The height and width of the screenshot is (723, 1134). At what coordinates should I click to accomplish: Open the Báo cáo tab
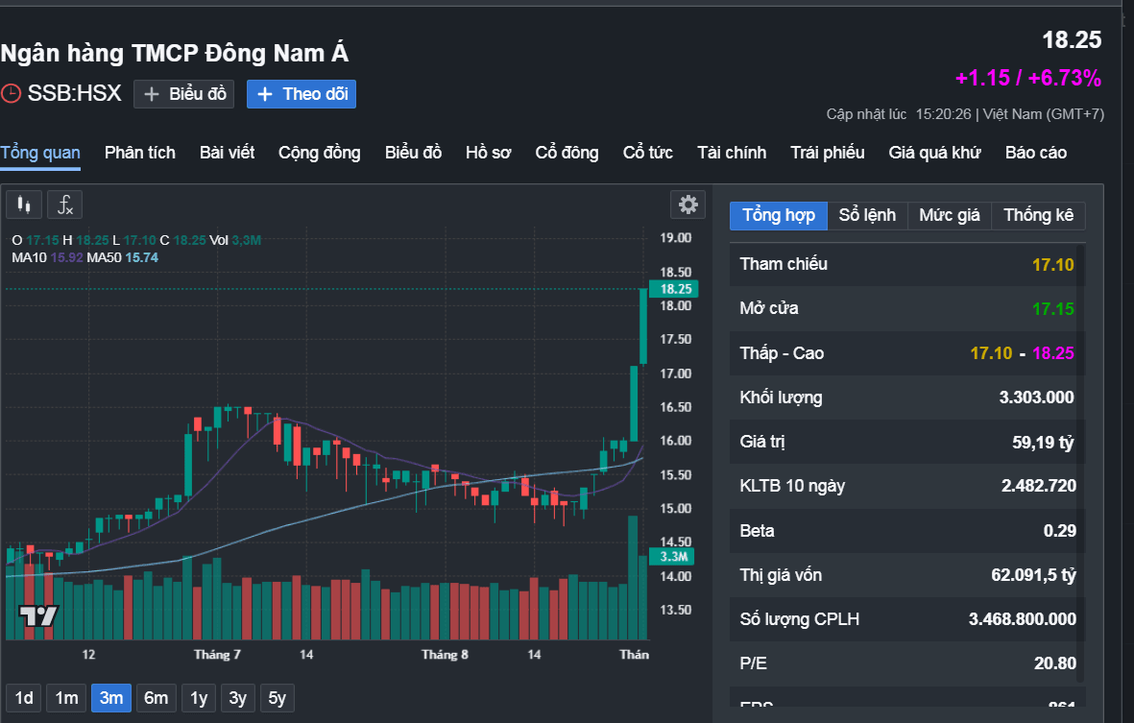coord(1036,153)
